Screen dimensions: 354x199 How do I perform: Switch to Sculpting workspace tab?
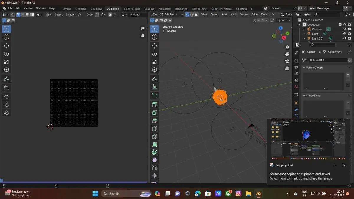(x=96, y=9)
